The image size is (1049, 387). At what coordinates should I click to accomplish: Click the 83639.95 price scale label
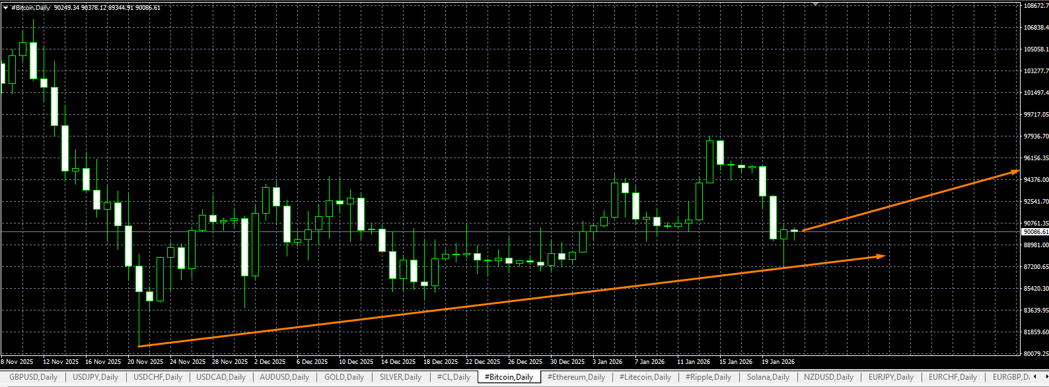tap(1036, 311)
